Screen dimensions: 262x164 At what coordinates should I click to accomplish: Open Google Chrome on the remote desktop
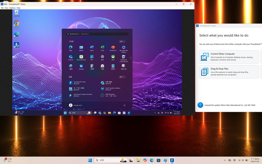click(x=17, y=23)
